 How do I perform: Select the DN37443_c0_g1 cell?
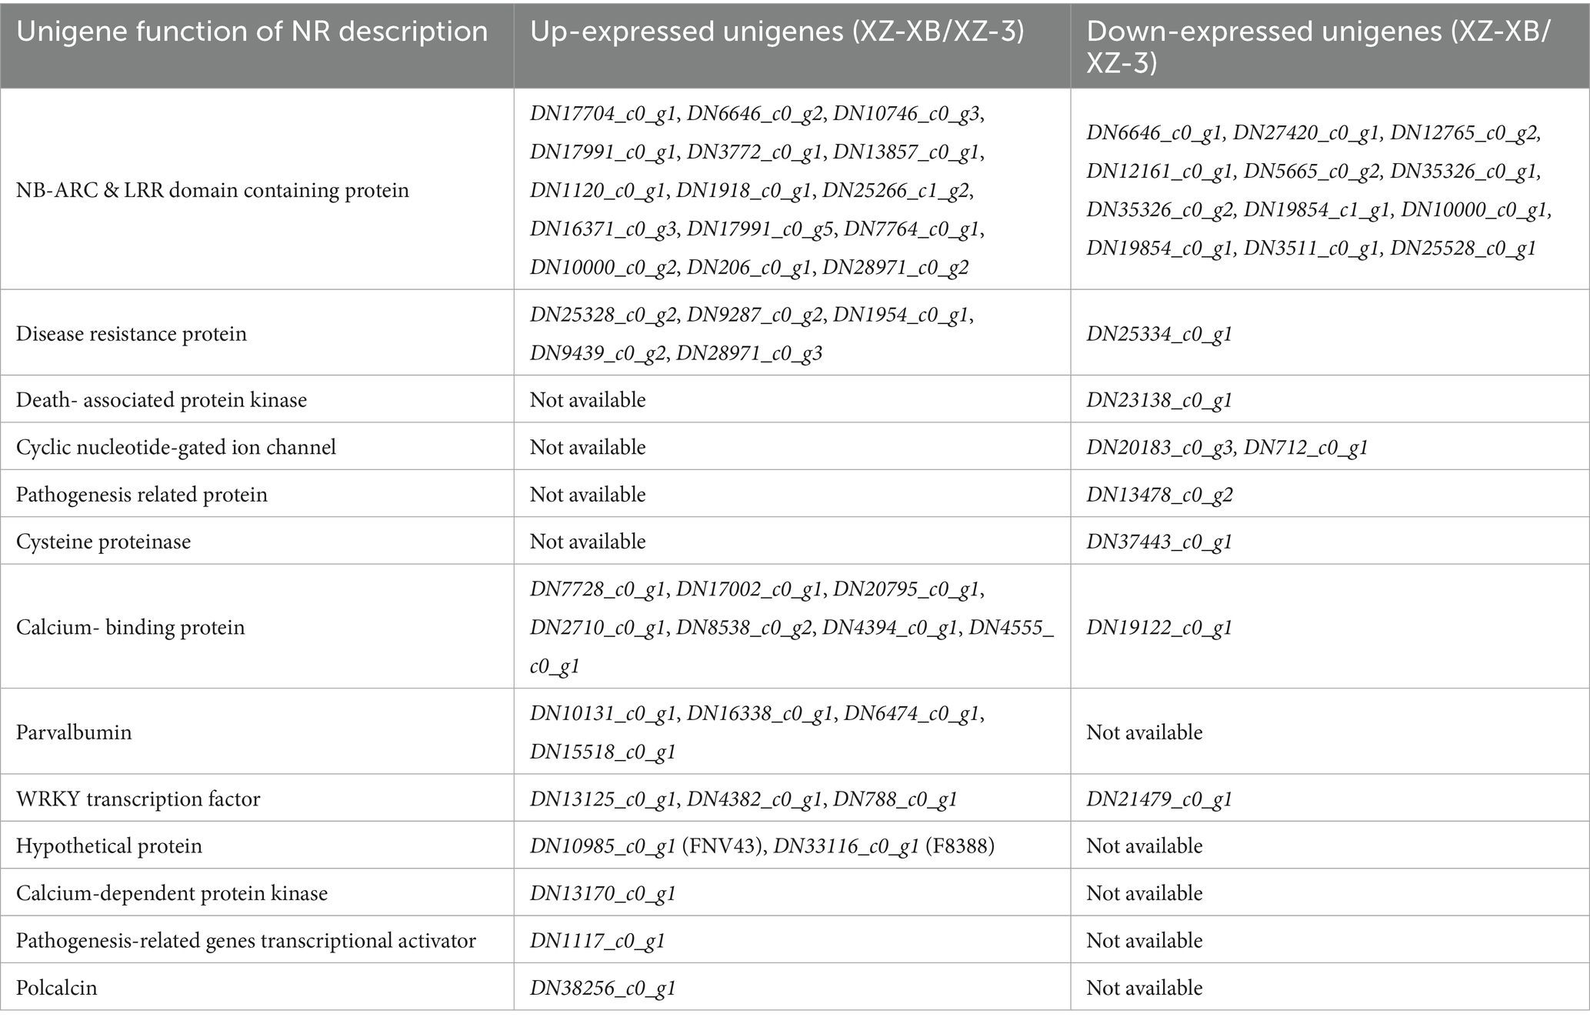[1159, 542]
